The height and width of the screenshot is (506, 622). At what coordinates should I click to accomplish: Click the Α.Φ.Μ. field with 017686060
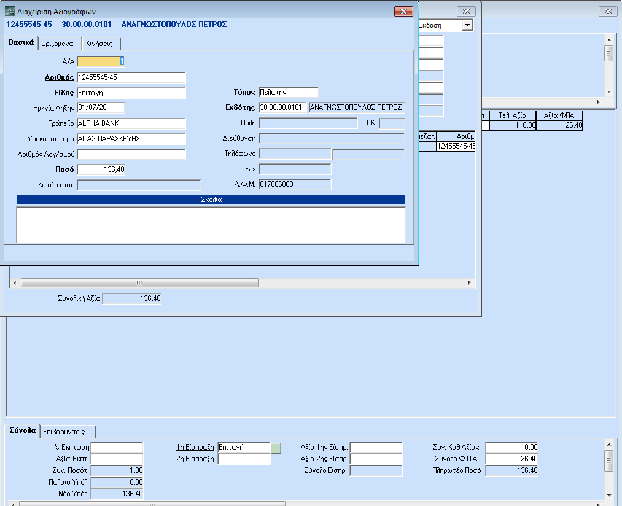point(295,184)
